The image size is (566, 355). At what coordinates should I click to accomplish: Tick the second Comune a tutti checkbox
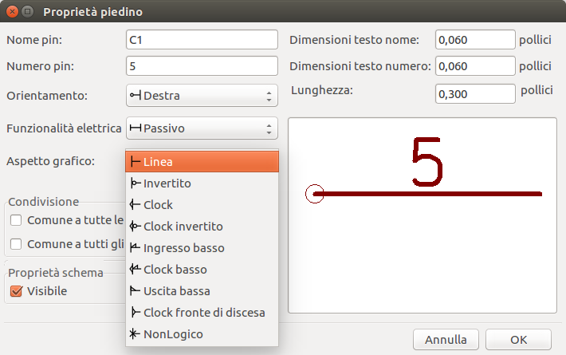tap(16, 244)
